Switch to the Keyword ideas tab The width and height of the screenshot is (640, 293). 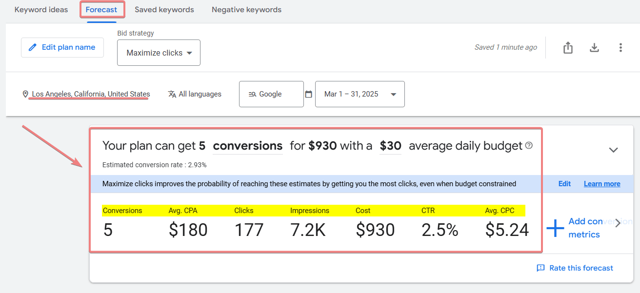[41, 10]
